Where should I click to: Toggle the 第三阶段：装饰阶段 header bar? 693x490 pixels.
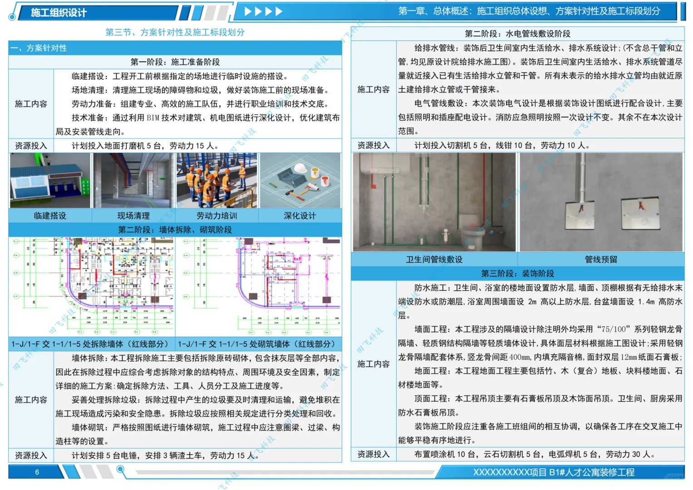(x=519, y=274)
